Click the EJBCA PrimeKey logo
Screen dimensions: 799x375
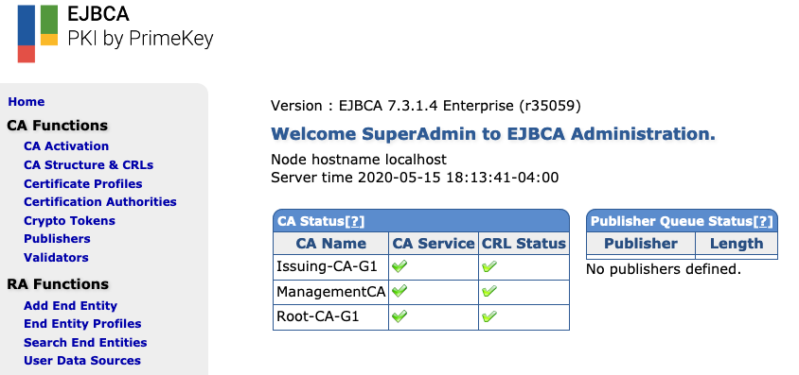click(x=115, y=32)
